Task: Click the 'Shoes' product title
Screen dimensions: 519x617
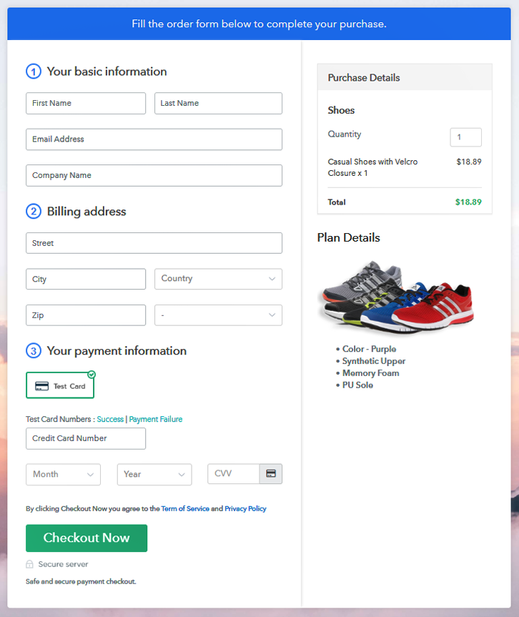Action: (x=341, y=110)
